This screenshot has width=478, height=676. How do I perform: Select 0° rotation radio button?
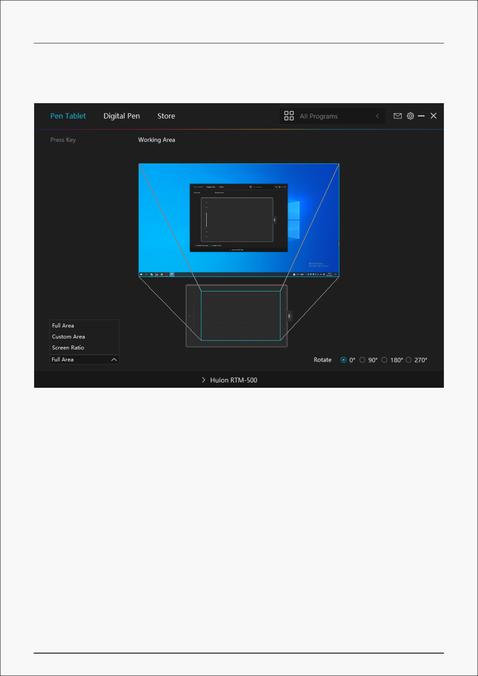tap(344, 360)
